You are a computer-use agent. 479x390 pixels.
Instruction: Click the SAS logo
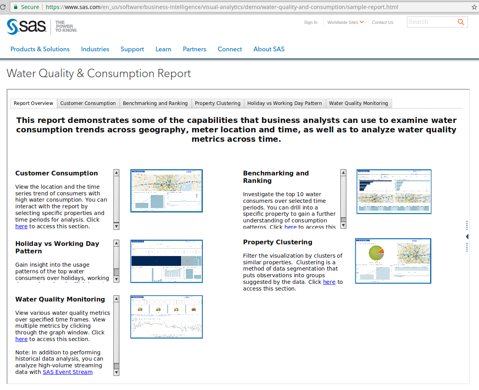click(26, 27)
